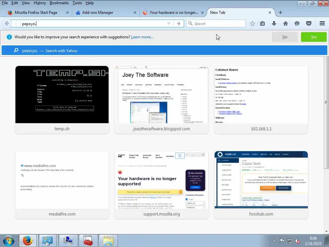
Task: Open the red toolbox taskbar icon
Action: pyautogui.click(x=88, y=241)
